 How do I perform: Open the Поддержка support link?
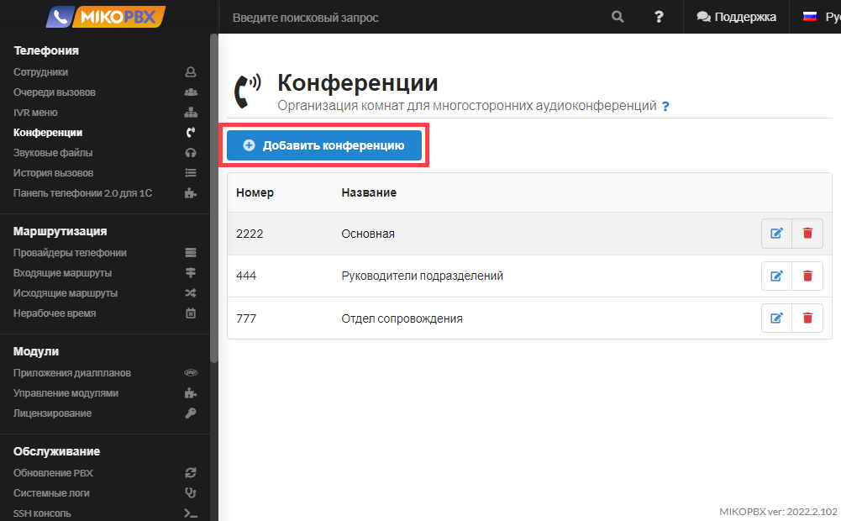(736, 17)
